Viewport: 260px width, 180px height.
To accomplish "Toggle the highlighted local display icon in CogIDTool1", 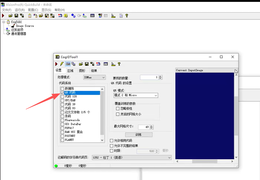I will coord(68,64).
